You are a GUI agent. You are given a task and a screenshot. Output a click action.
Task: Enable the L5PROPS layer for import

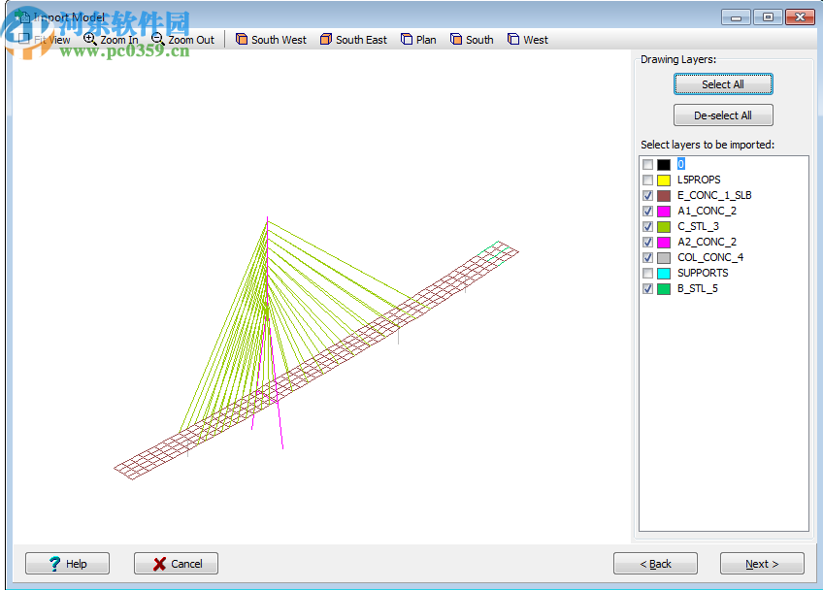647,180
